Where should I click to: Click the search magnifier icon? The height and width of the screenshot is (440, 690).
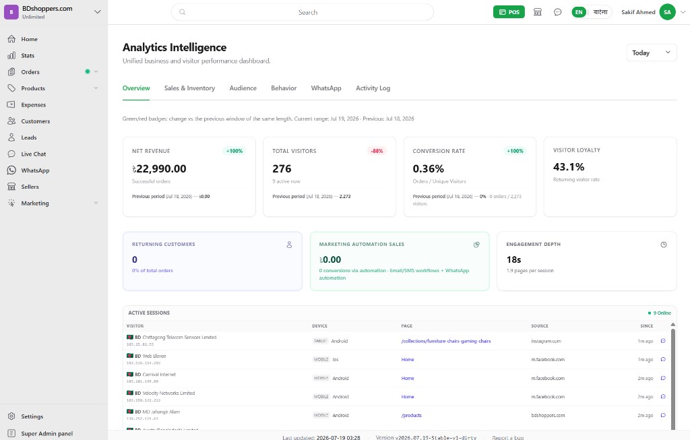182,12
